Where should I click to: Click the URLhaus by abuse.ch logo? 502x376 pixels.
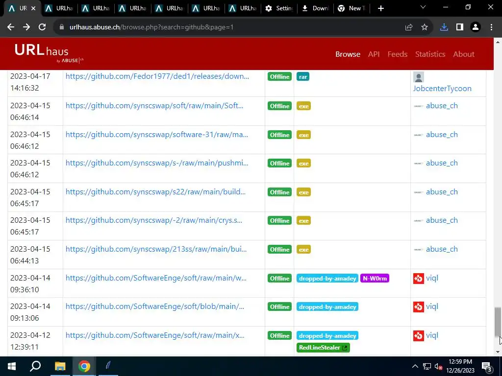click(49, 53)
